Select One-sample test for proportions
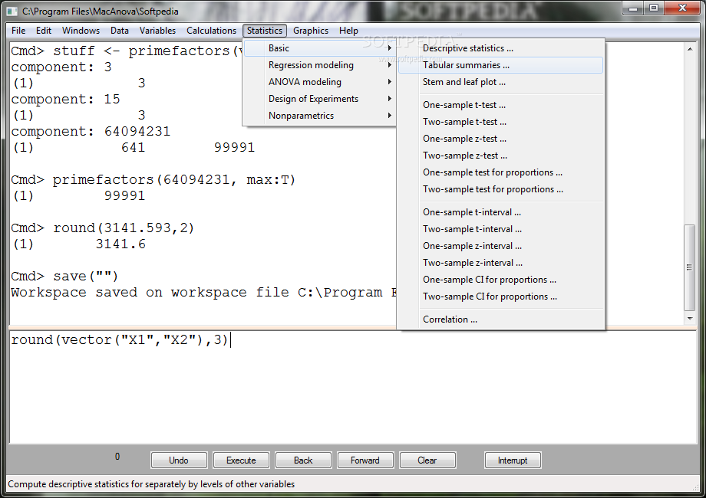 [x=500, y=172]
